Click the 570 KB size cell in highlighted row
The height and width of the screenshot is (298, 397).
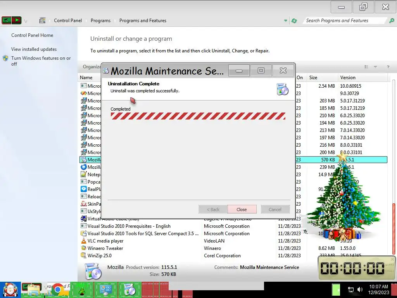point(328,159)
